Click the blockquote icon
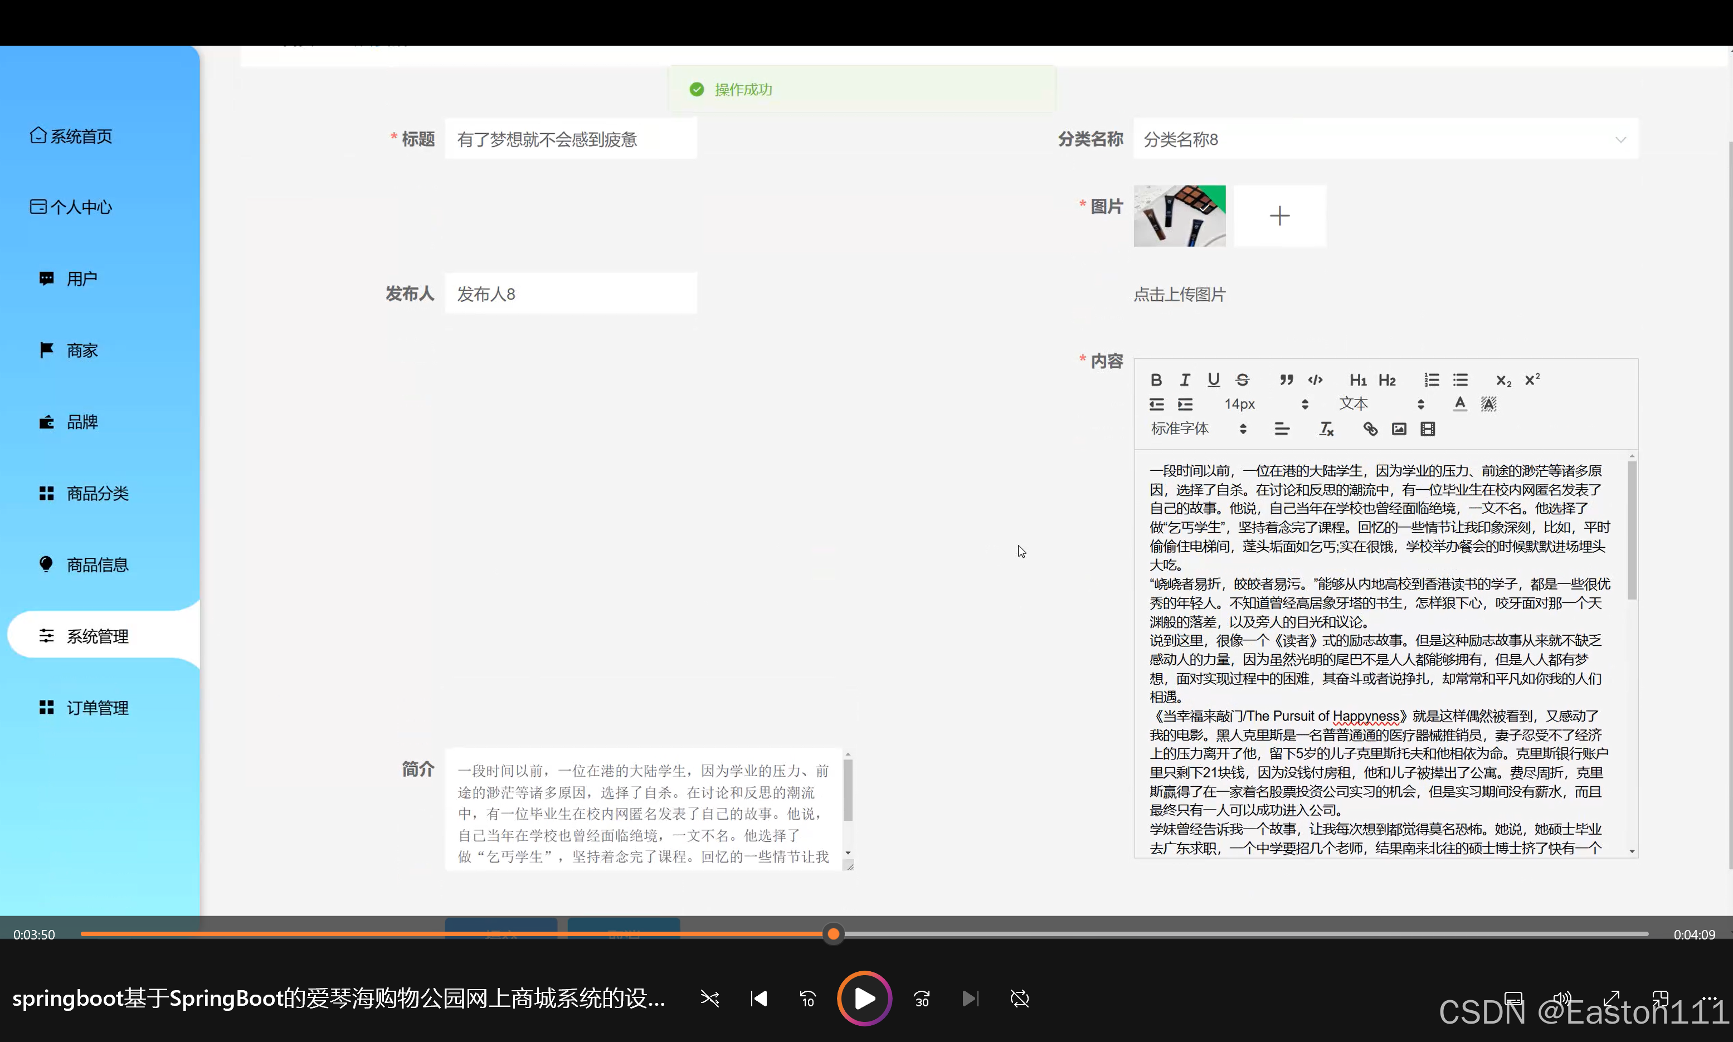The height and width of the screenshot is (1042, 1733). [x=1286, y=380]
